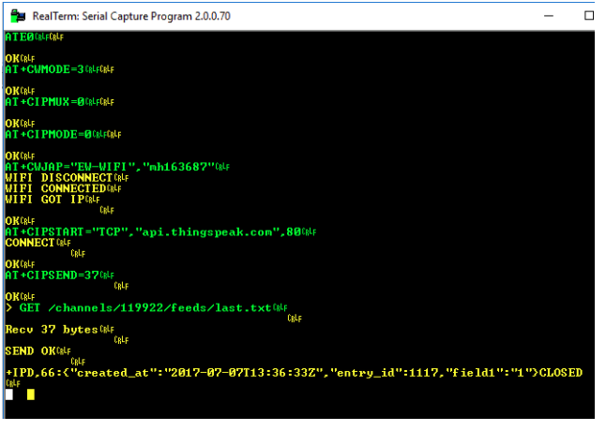606x446 pixels.
Task: Select the AT+CIPMUX=0 line
Action: [x=45, y=101]
